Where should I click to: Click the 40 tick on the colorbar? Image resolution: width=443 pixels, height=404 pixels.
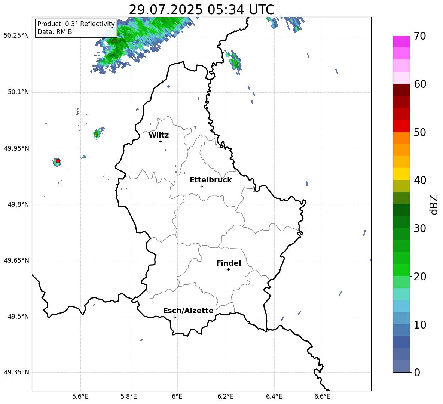tap(420, 180)
